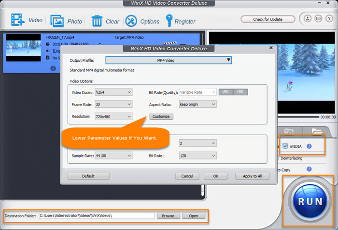Screen dimensions: 338x230
Task: Click the film icon beside 00:01:00 duration
Action: pyautogui.click(x=48, y=44)
